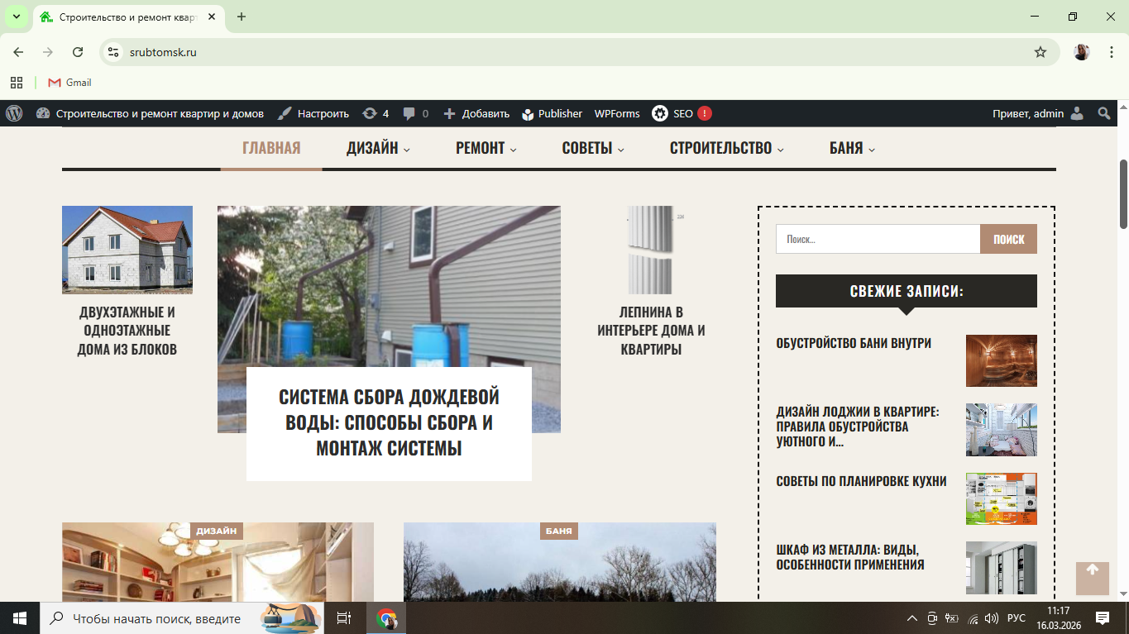The image size is (1129, 634).
Task: Open the Chrome profile avatar
Action: 1082,52
